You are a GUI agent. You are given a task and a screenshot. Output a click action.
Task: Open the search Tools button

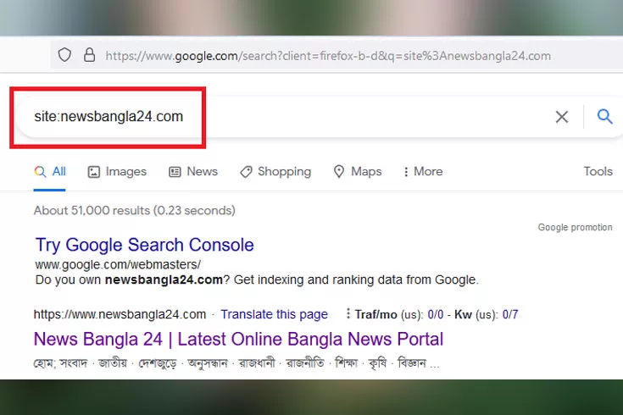pos(598,171)
